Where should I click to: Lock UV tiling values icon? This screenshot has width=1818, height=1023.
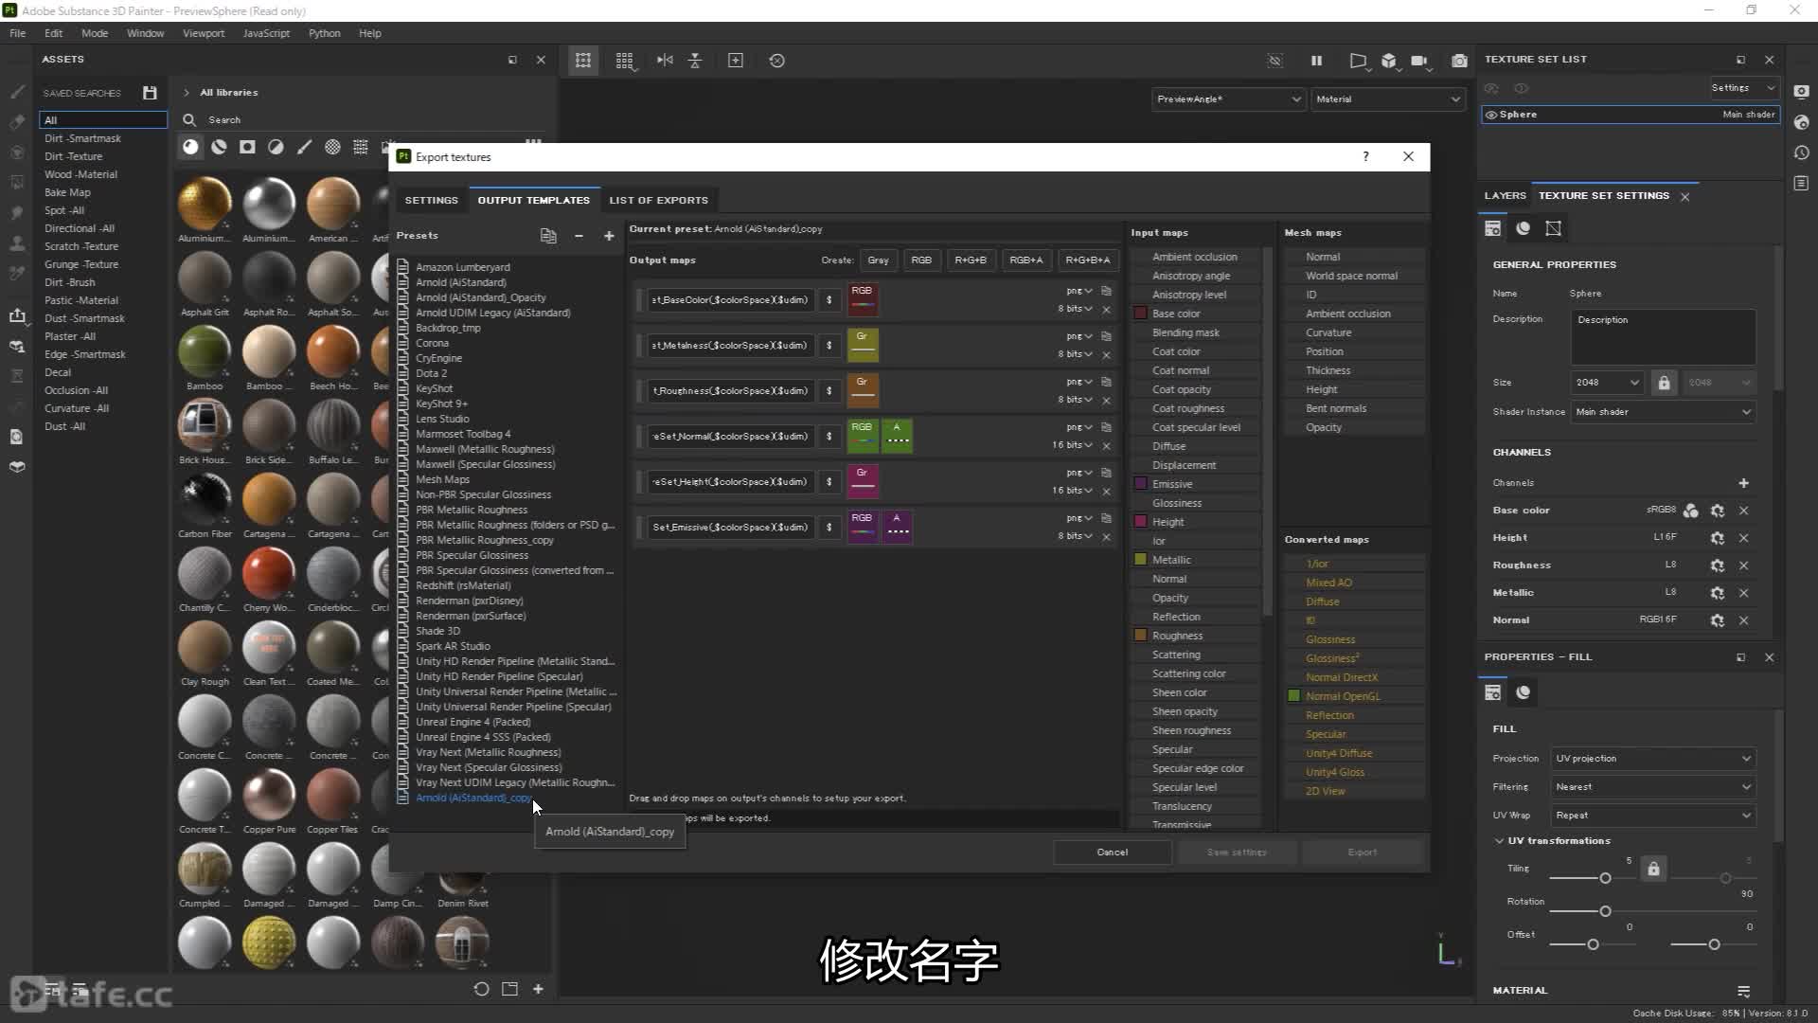click(x=1653, y=869)
